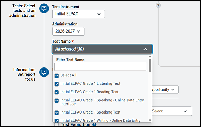Click the Filter Test Name input field

100,67
